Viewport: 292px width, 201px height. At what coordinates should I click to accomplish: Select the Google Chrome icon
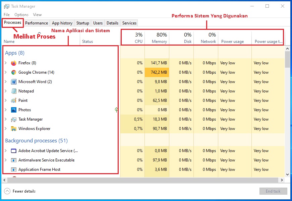(14, 72)
